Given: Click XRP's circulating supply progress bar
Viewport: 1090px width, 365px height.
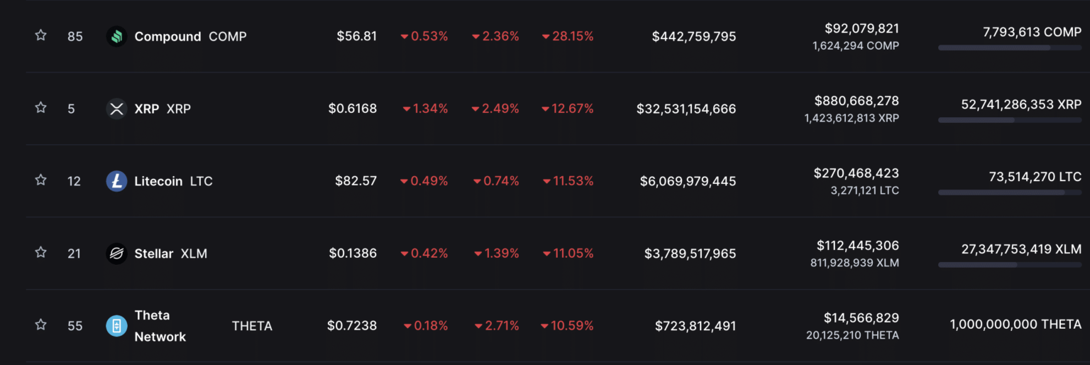Looking at the screenshot, I should 1009,120.
